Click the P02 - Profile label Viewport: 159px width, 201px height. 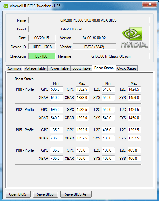click(x=25, y=110)
